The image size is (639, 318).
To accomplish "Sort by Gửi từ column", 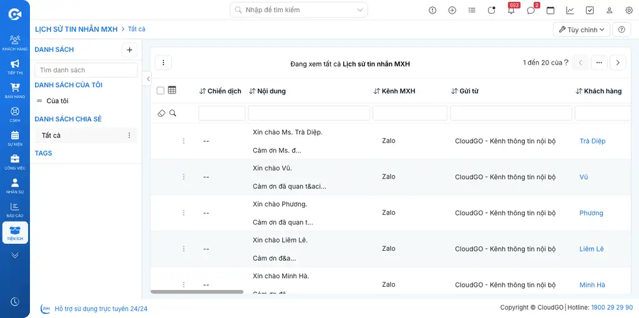I will pos(464,91).
